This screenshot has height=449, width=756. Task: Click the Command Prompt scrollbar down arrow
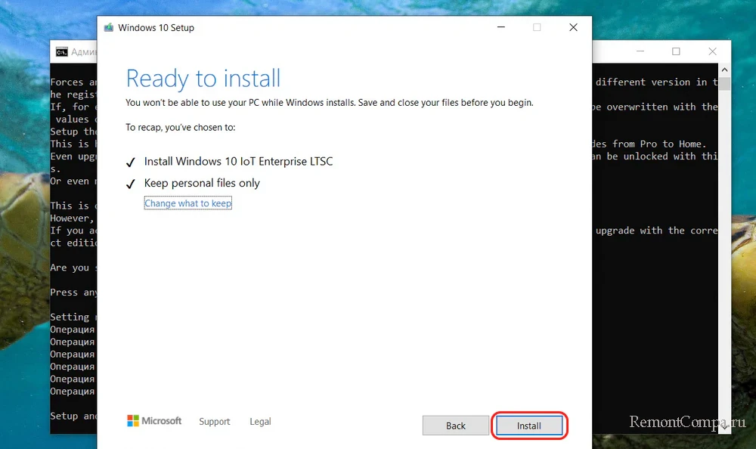click(724, 426)
